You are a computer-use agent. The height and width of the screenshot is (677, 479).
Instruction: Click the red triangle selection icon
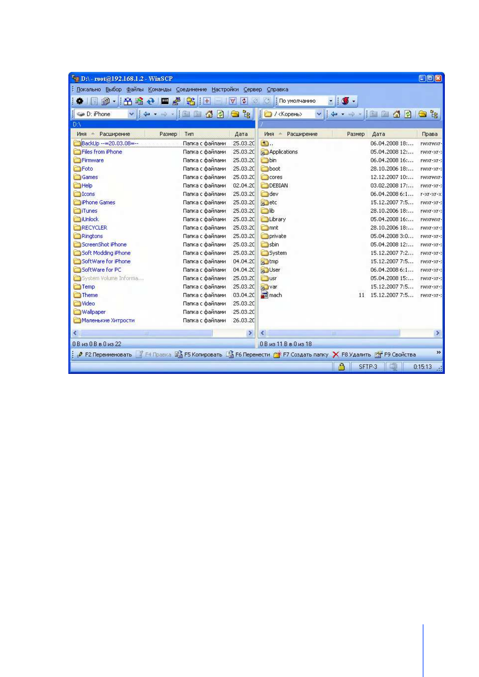pyautogui.click(x=232, y=101)
